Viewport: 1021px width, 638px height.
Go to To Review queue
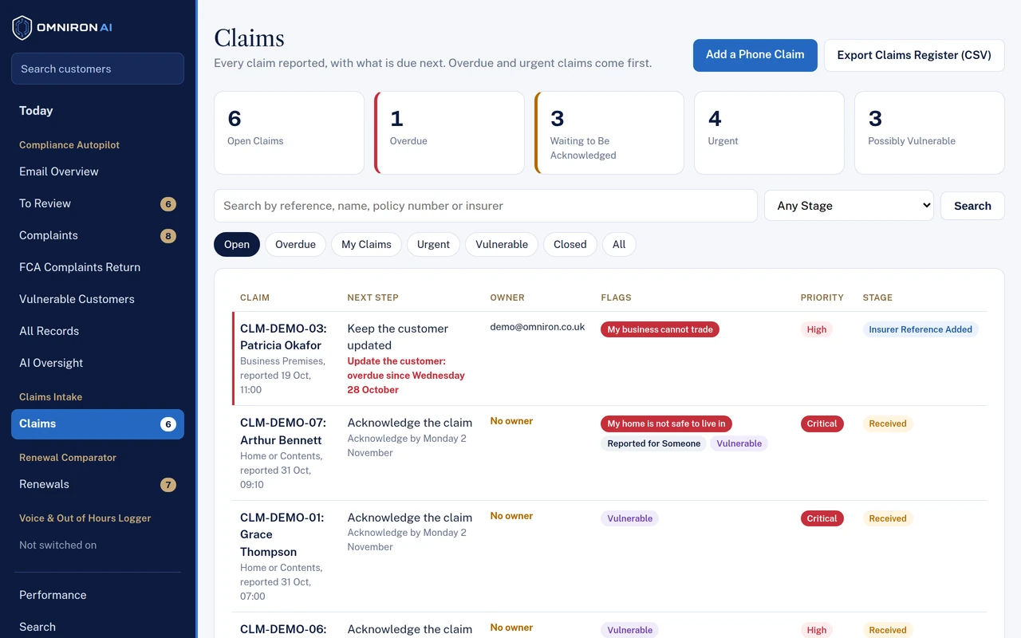[97, 203]
